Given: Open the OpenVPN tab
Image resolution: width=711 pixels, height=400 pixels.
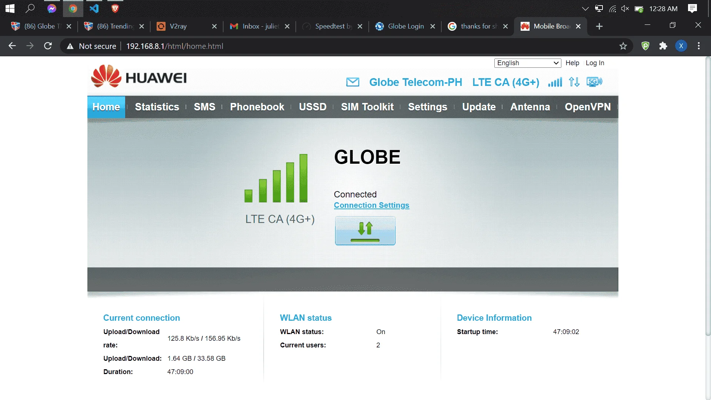Looking at the screenshot, I should (588, 107).
